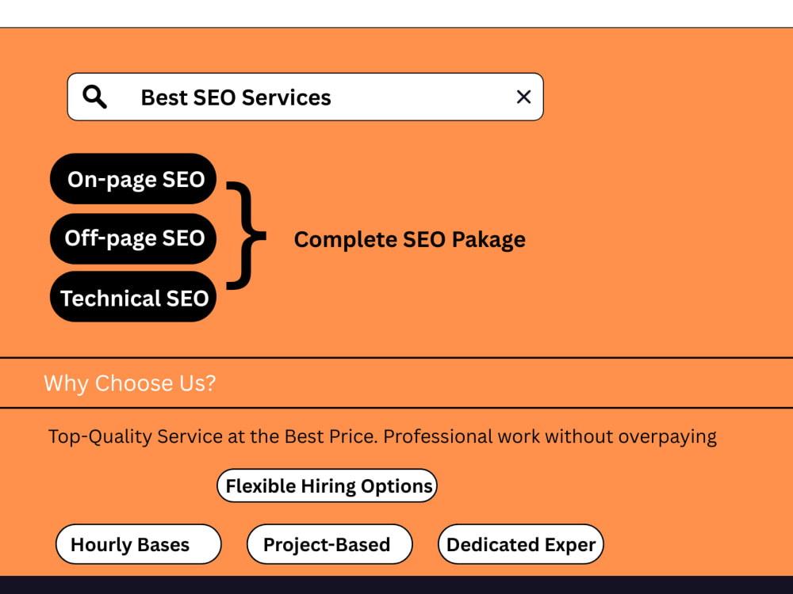Click the Best SEO Services search field
This screenshot has height=594, width=793.
[x=305, y=97]
